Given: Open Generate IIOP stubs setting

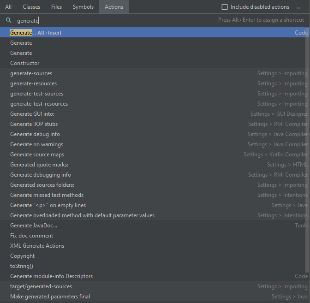Looking at the screenshot, I should [x=155, y=124].
